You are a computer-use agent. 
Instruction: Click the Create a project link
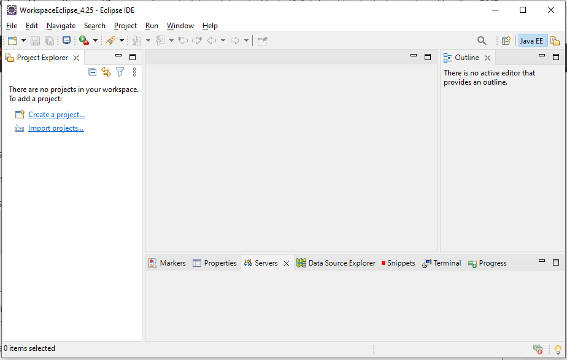[x=56, y=115]
